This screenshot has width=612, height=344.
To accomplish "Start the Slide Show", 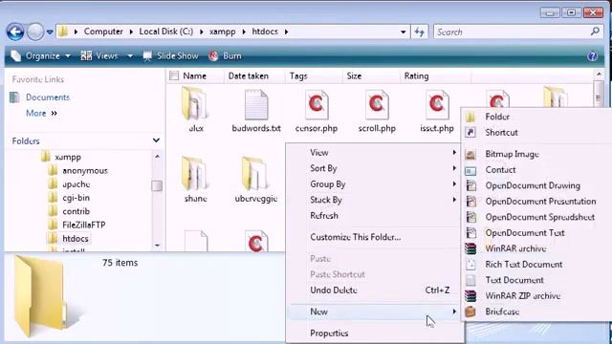I will pos(170,56).
